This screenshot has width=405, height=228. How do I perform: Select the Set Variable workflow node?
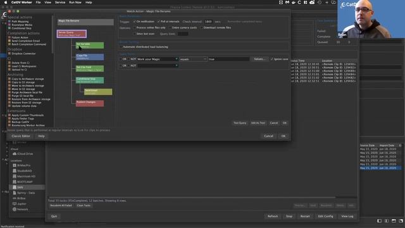[x=90, y=45]
